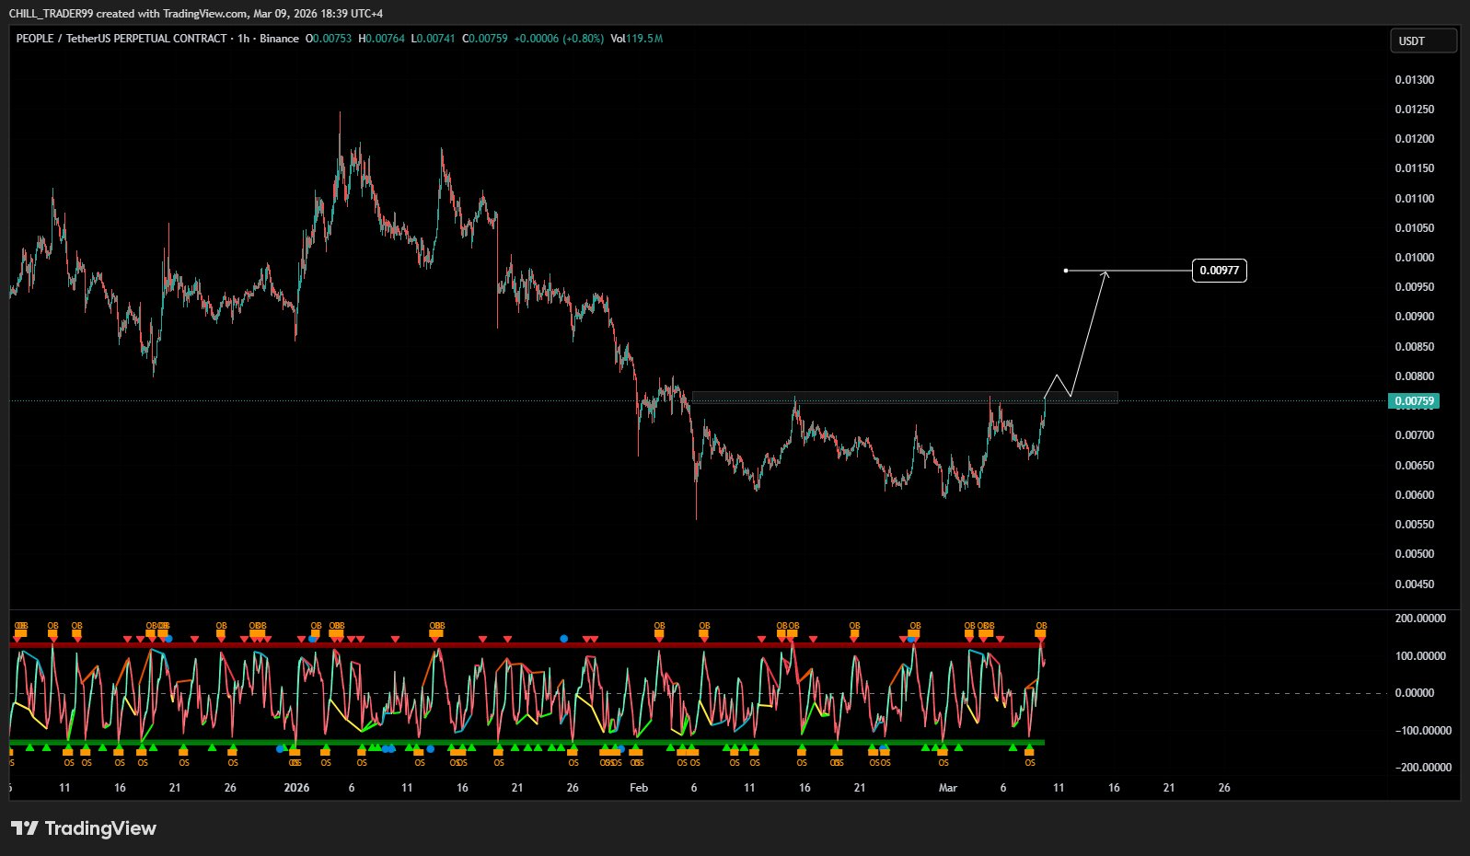Click the 2026 label on time axis
1470x856 pixels.
tap(296, 788)
